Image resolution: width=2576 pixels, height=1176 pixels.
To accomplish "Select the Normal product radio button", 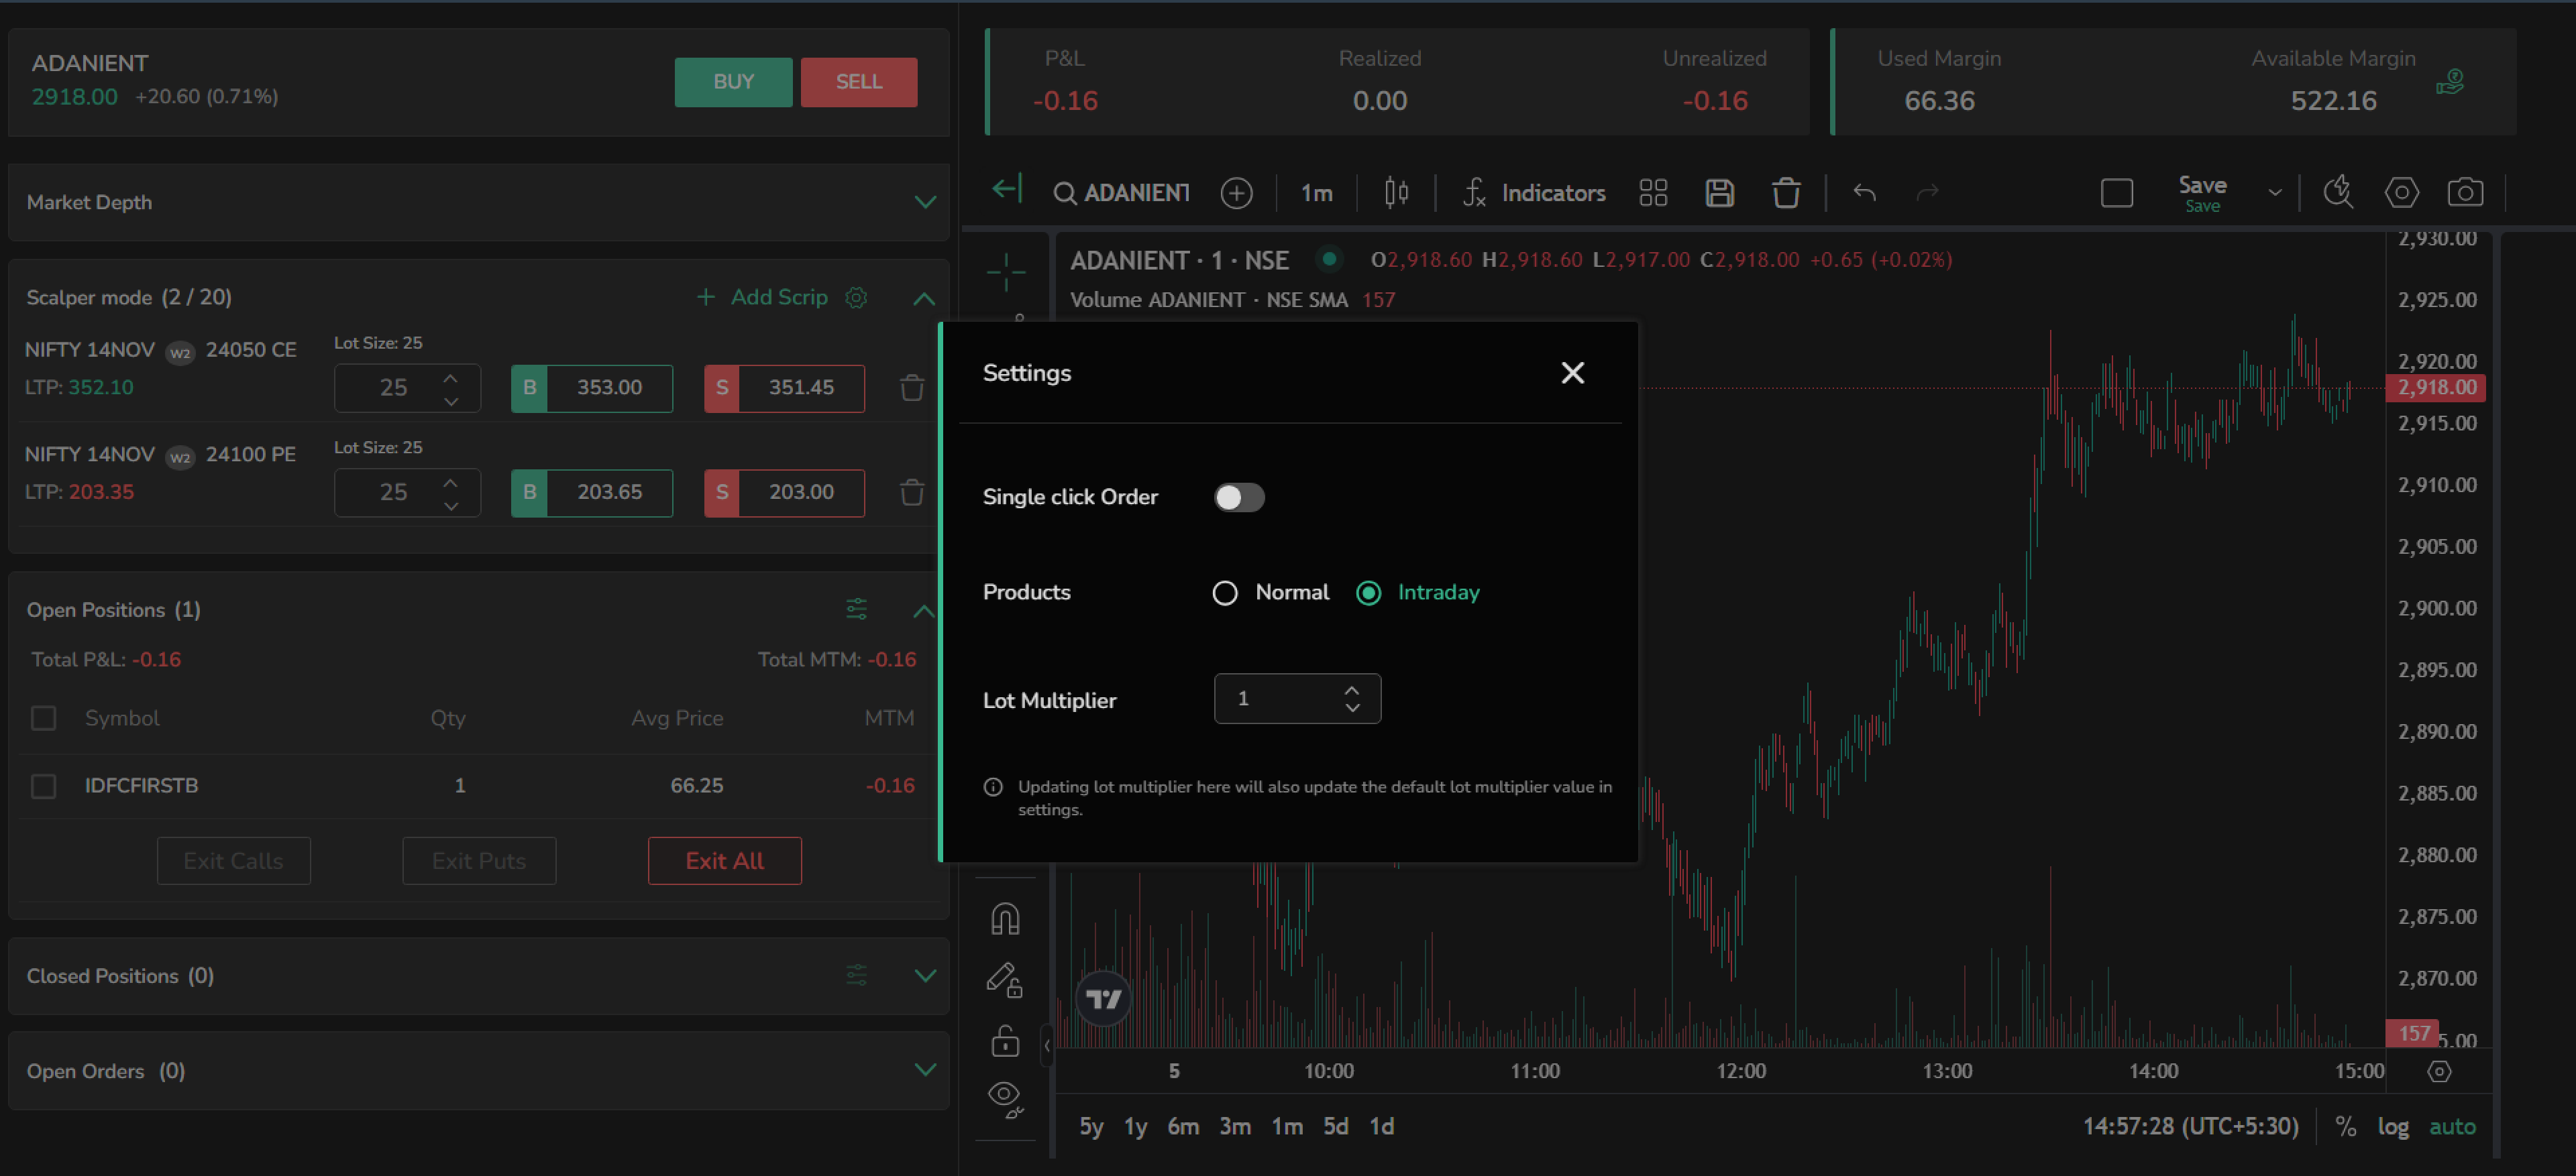I will coord(1224,593).
